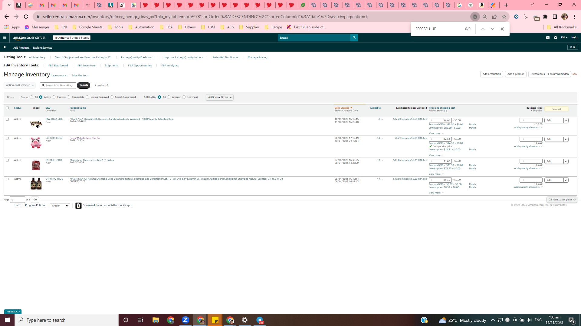The height and width of the screenshot is (326, 581).
Task: Open the Listing Quality Dashboard
Action: tap(138, 57)
